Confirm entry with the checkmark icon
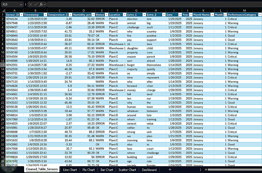The width and height of the screenshot is (262, 173). [x=36, y=4]
